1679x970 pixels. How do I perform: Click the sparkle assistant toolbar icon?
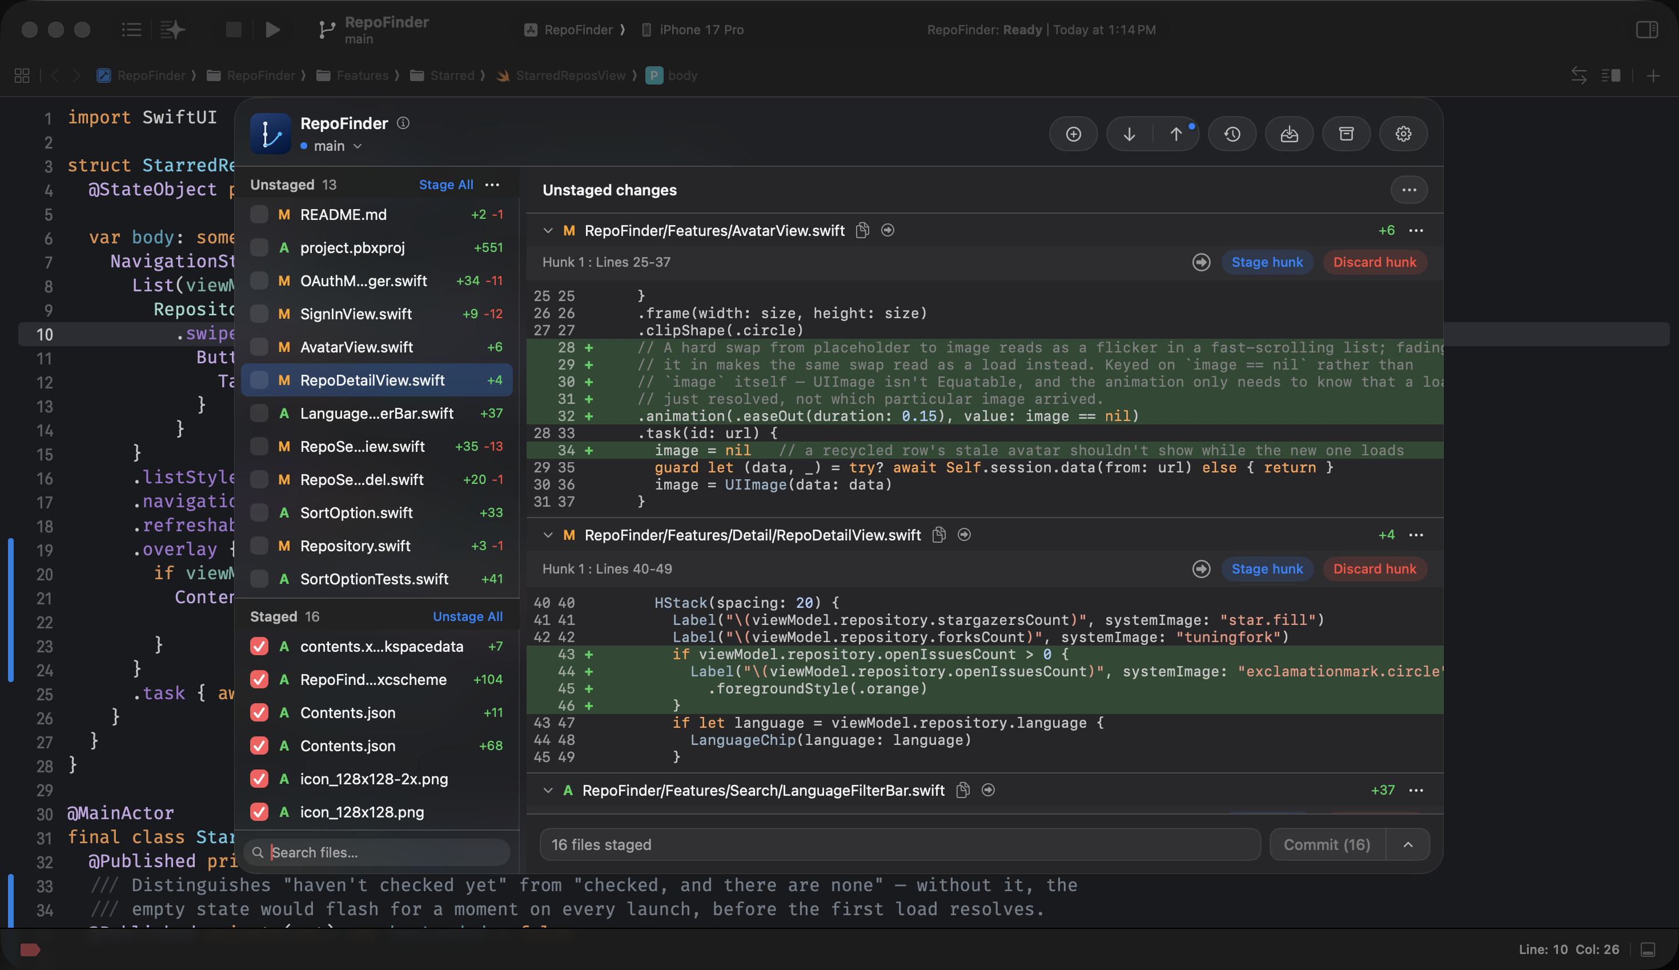[x=172, y=29]
